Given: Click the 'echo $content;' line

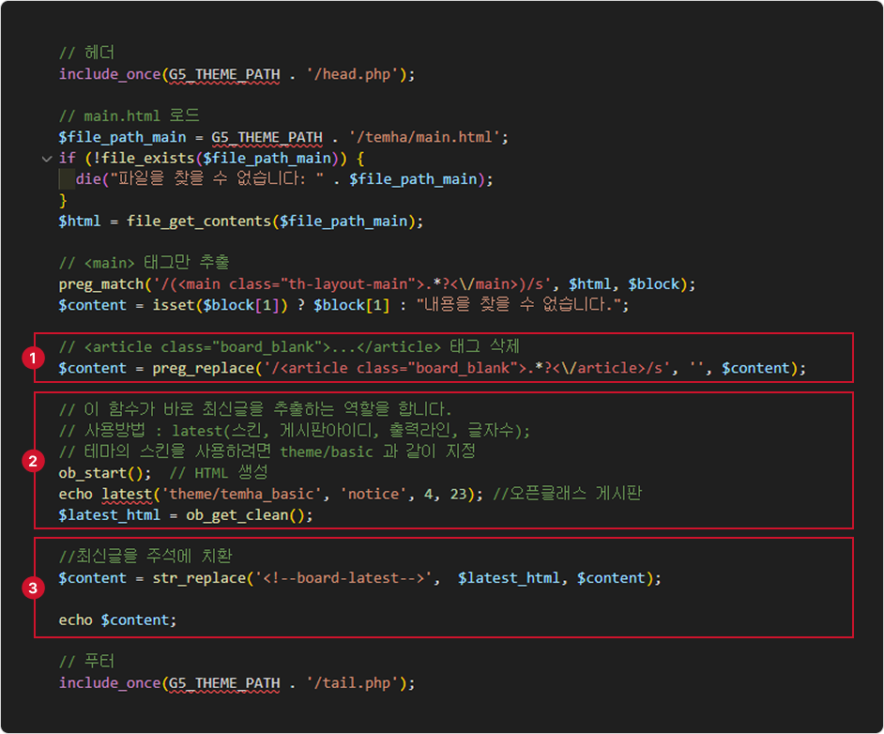Looking at the screenshot, I should (x=117, y=620).
